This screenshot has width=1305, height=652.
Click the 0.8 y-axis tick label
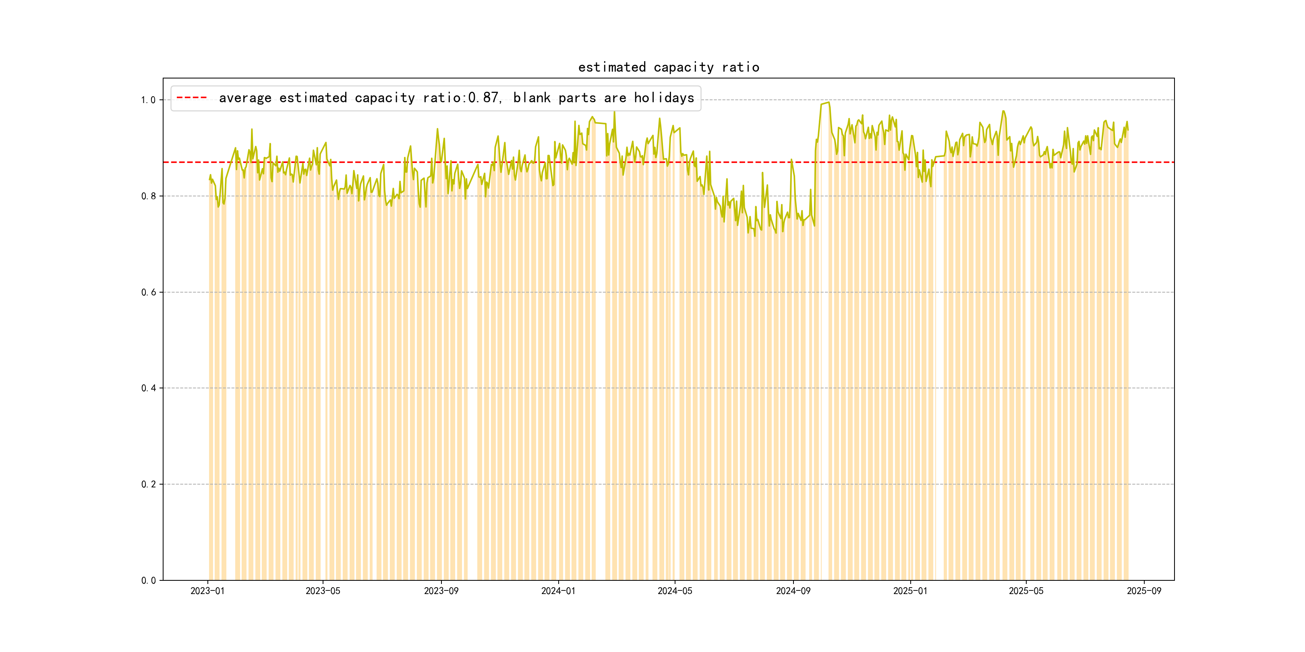coord(148,196)
